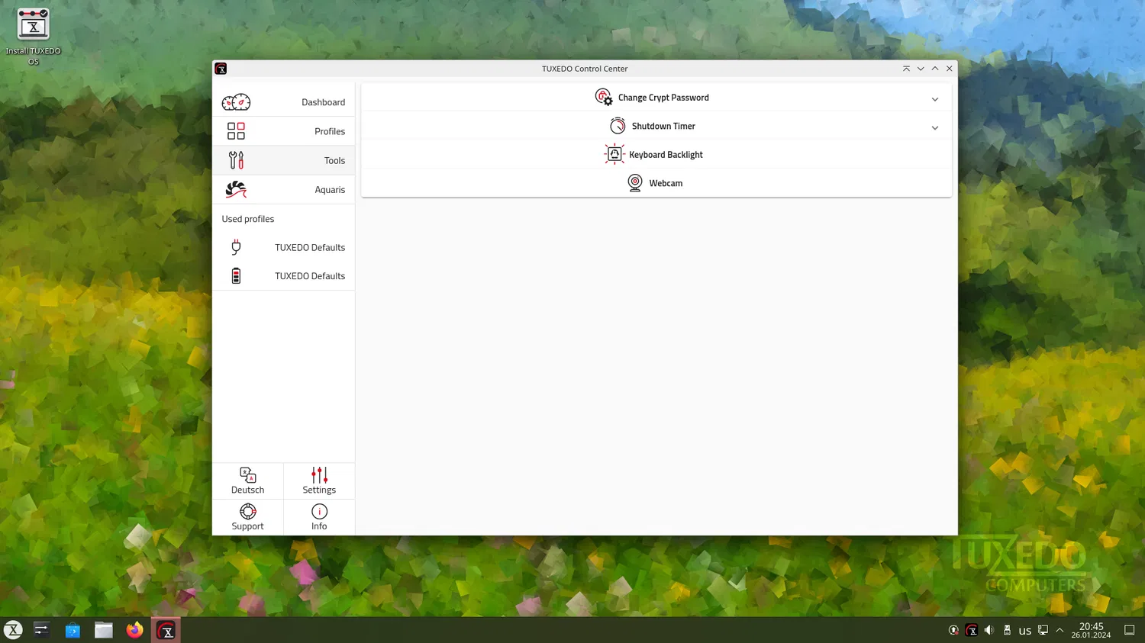The width and height of the screenshot is (1145, 643).
Task: Click the Keyboard Backlight icon
Action: [614, 154]
